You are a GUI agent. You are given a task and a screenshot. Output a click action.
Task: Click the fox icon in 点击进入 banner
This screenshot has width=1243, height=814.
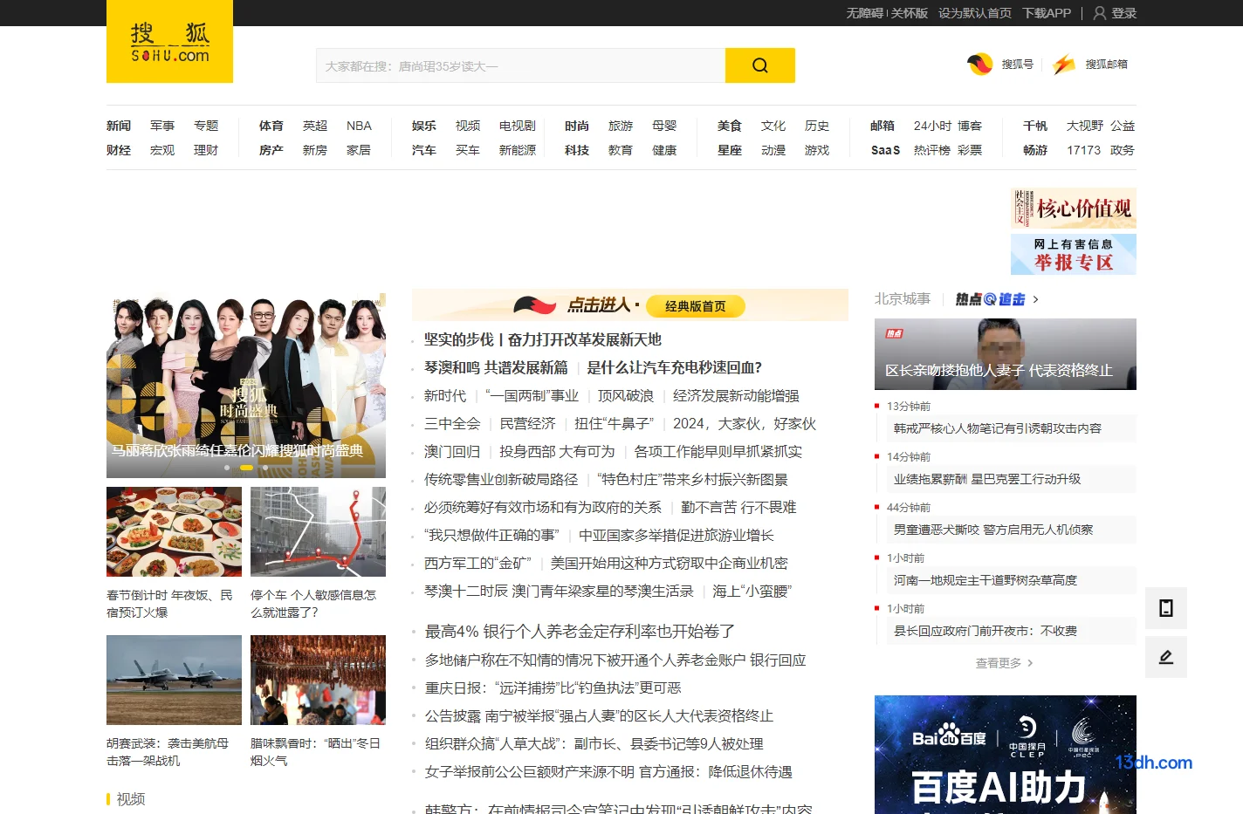534,305
